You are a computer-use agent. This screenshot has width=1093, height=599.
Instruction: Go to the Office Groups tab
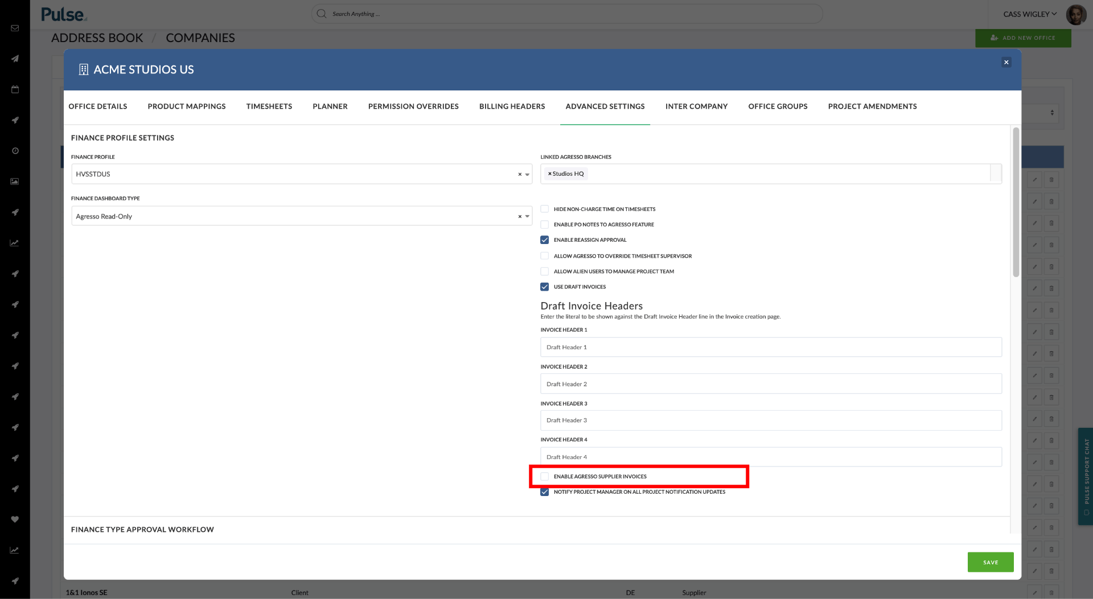[x=778, y=106]
